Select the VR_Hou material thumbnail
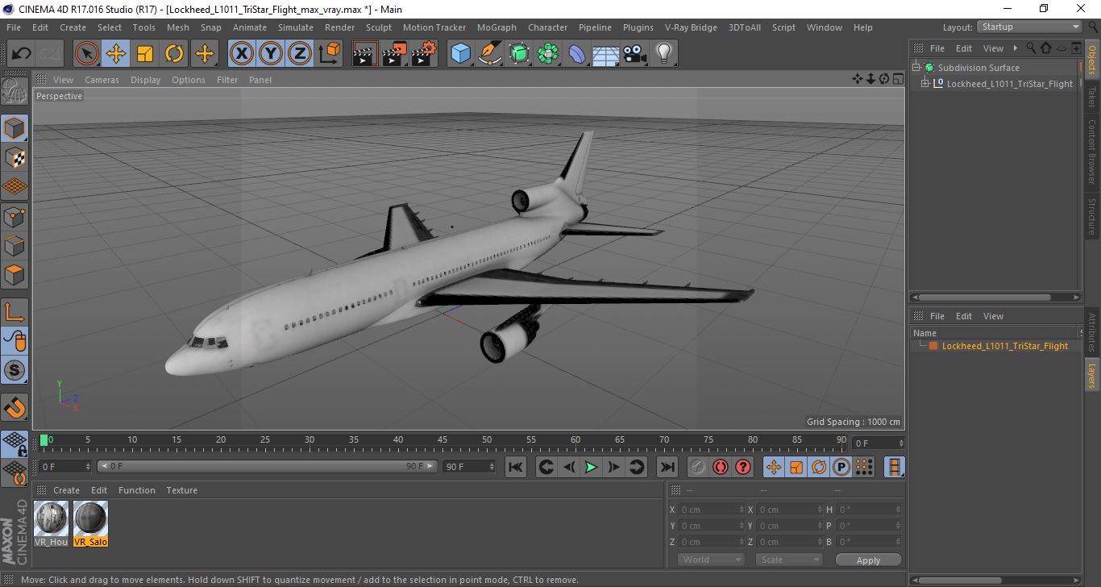The image size is (1101, 587). 51,523
